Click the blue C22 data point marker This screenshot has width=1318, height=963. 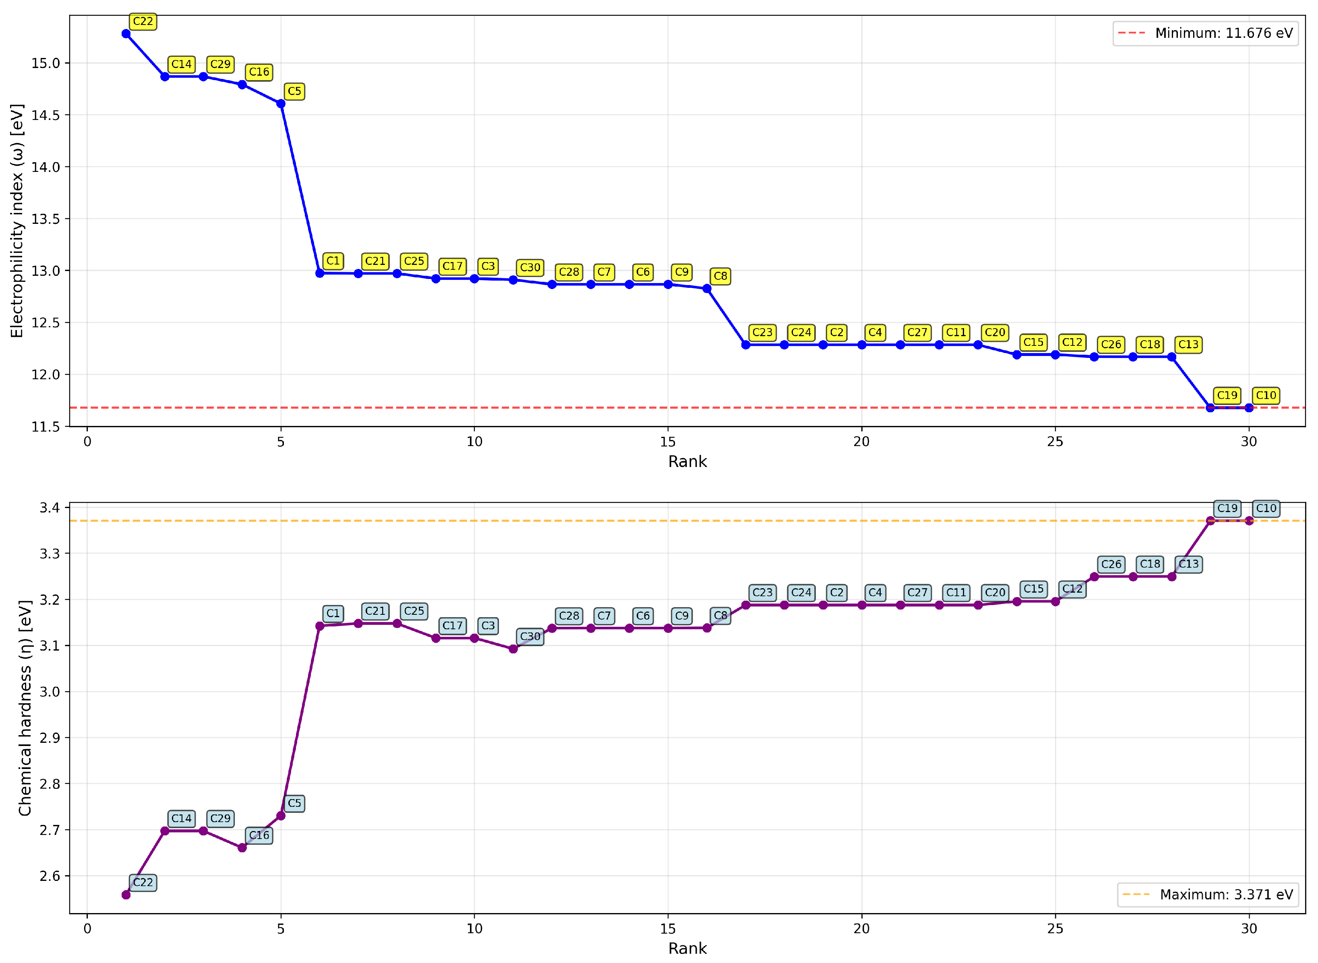126,34
